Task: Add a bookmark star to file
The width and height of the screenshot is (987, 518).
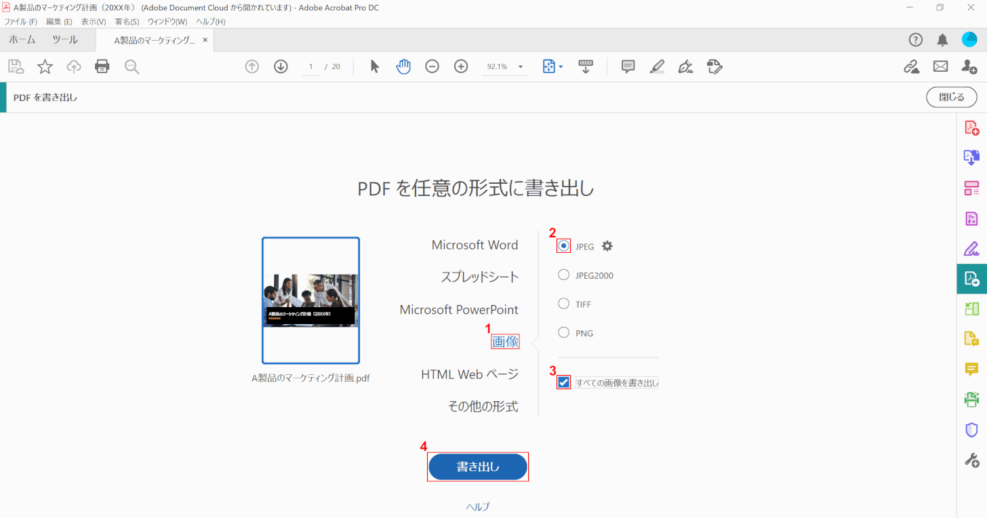Action: click(45, 66)
